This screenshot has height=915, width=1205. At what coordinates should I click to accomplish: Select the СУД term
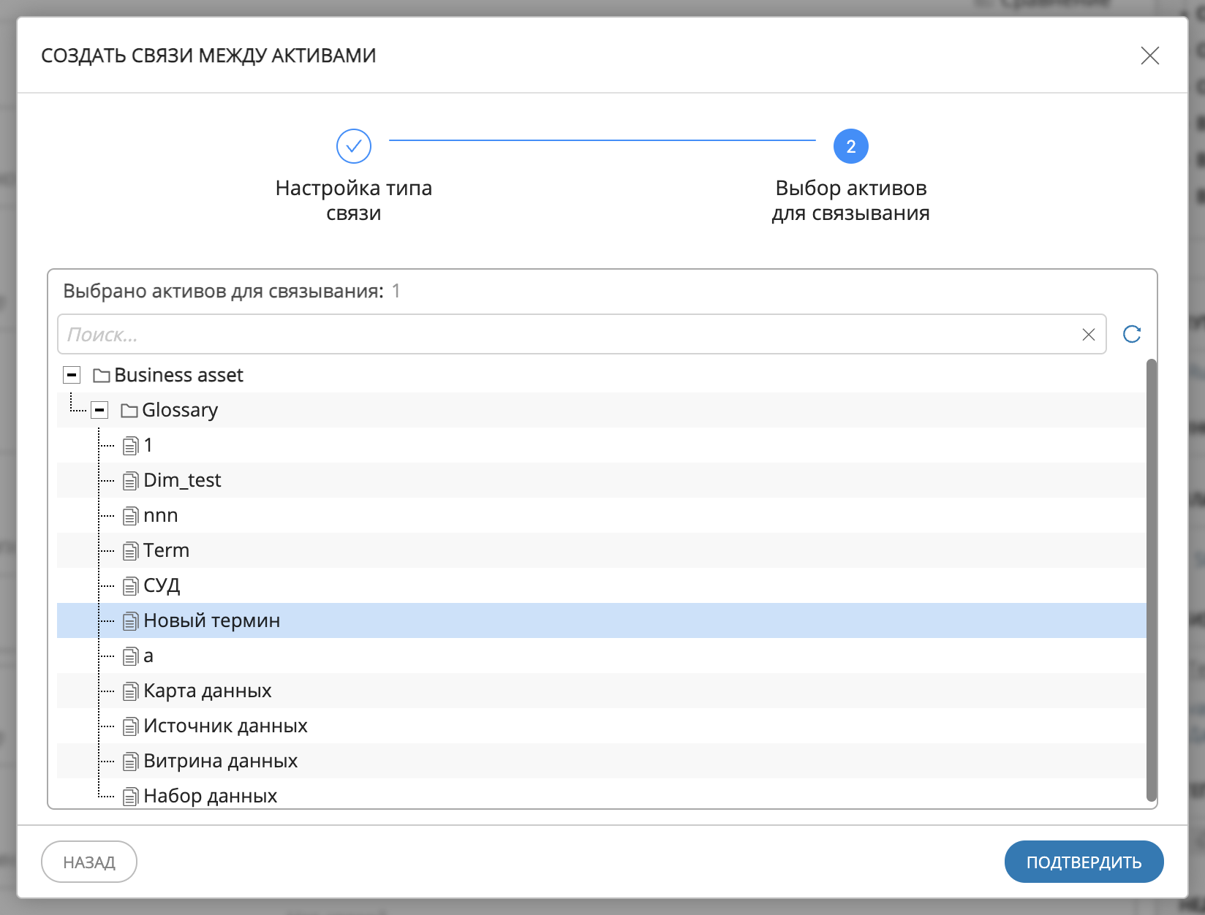[162, 585]
